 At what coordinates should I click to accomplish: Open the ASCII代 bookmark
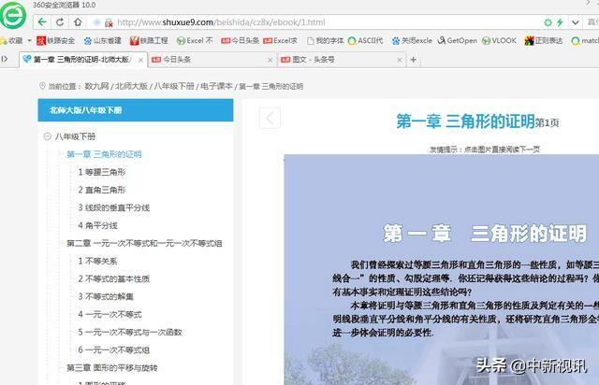[365, 40]
